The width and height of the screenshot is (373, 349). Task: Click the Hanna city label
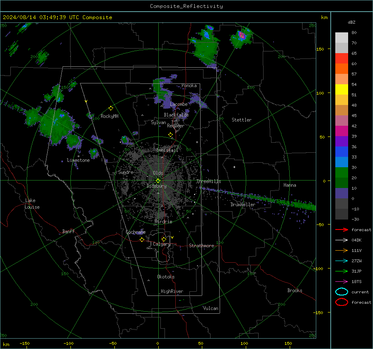click(290, 185)
